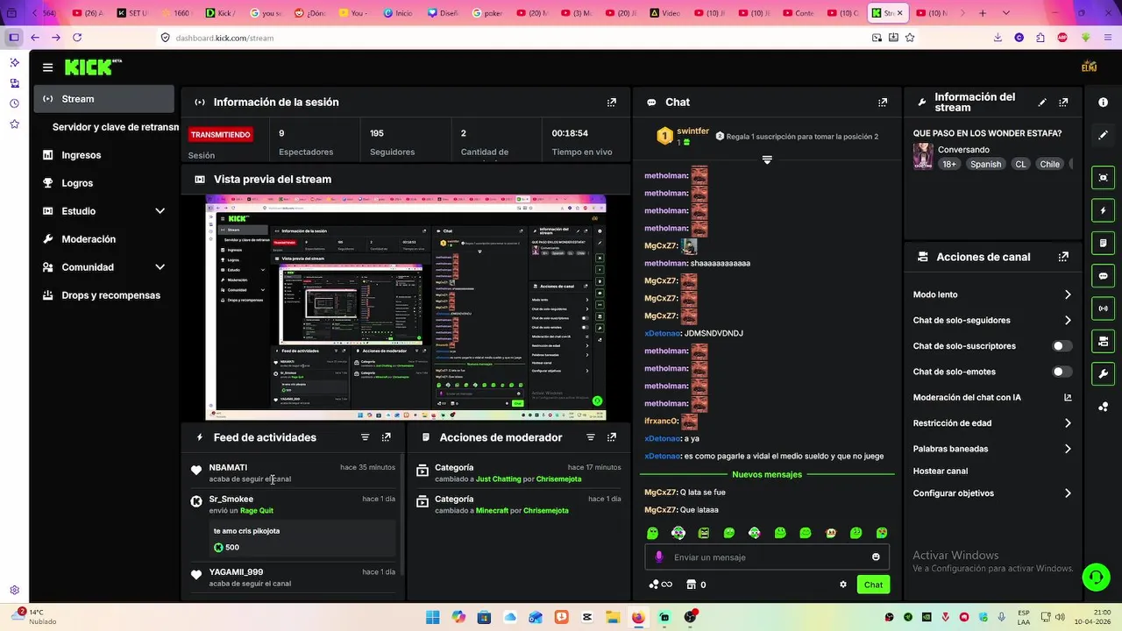Open Windows Start menu on taskbar
The image size is (1122, 631).
click(433, 617)
